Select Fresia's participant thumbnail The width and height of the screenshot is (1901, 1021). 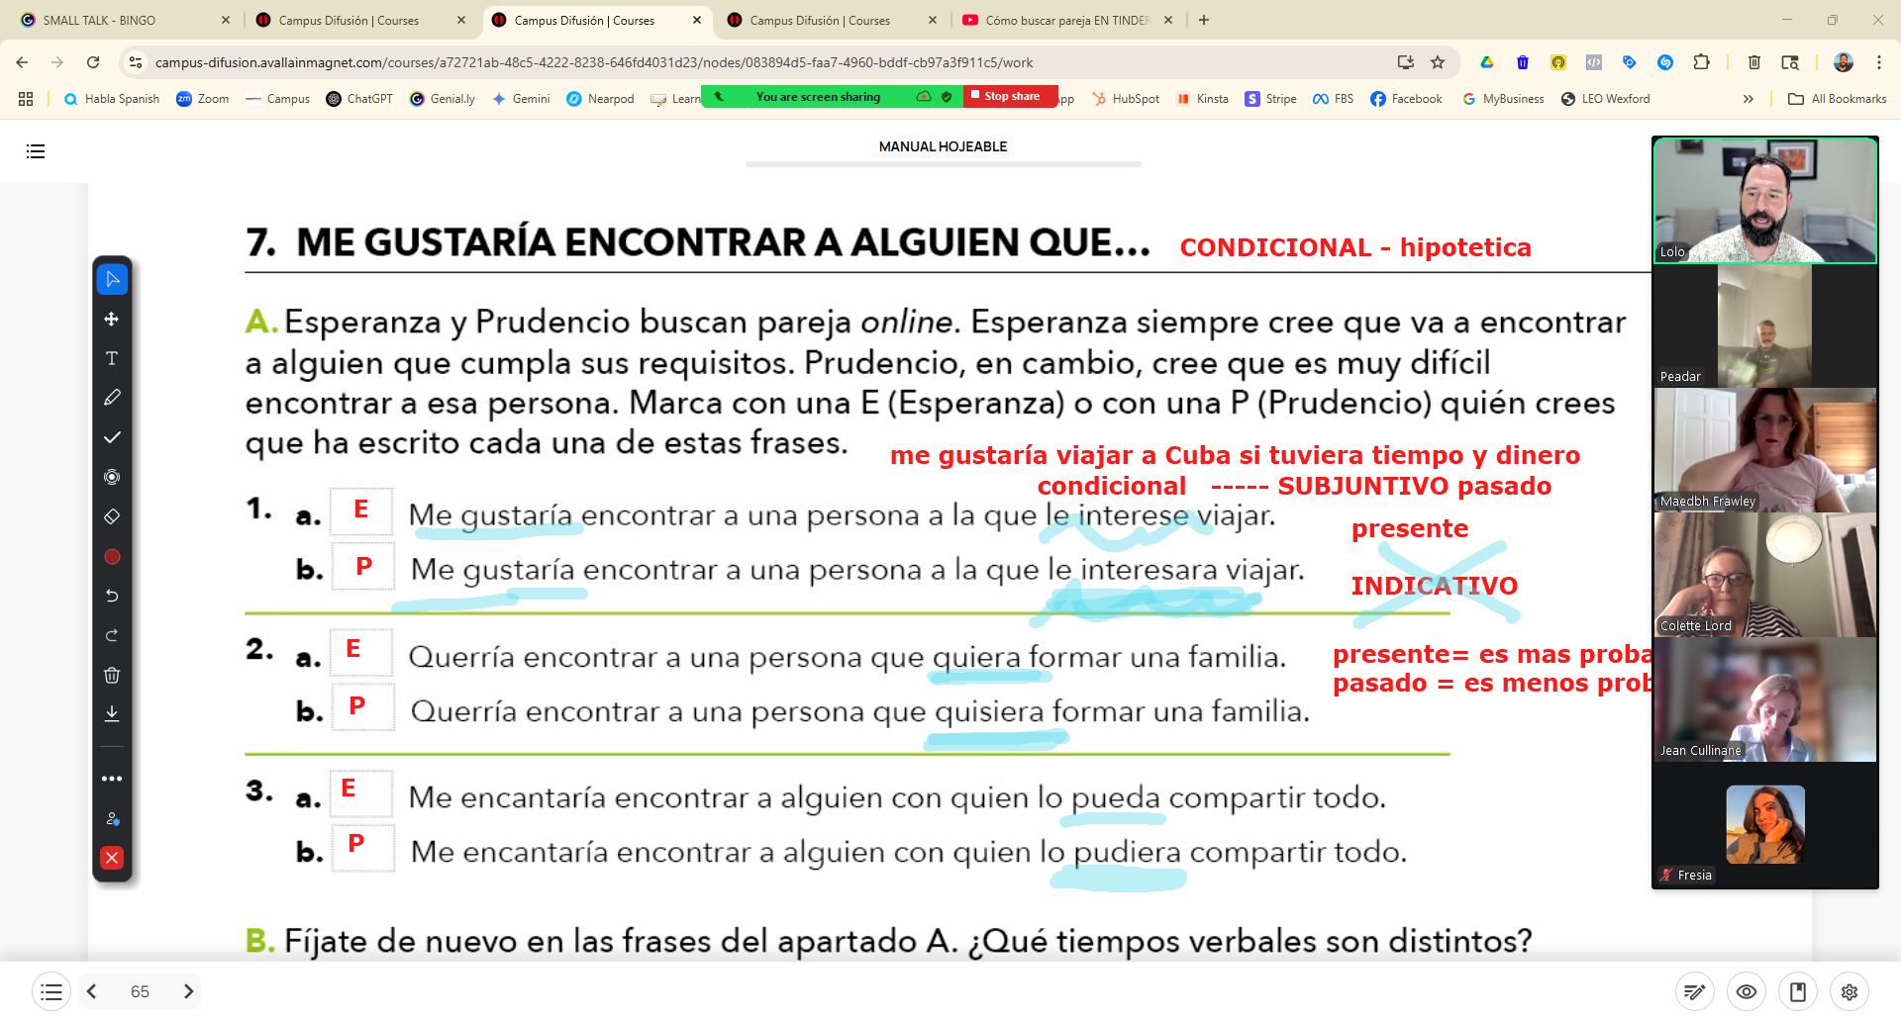1765,824
